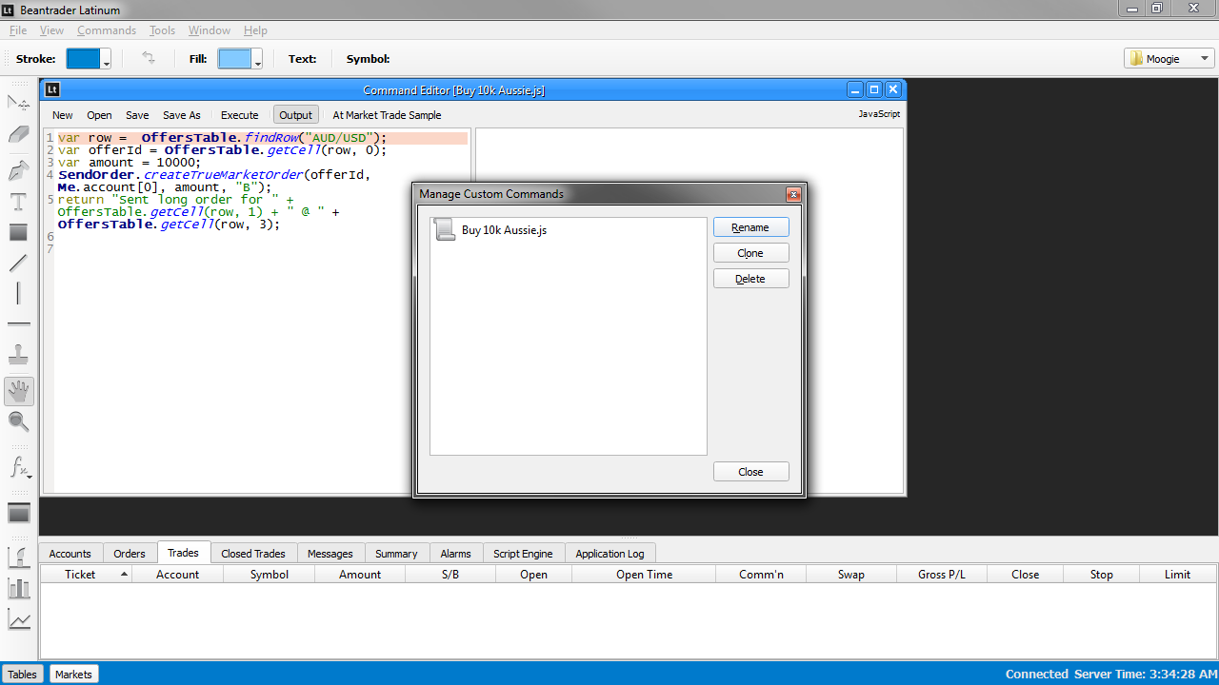
Task: Open the Help menu
Action: tap(255, 30)
